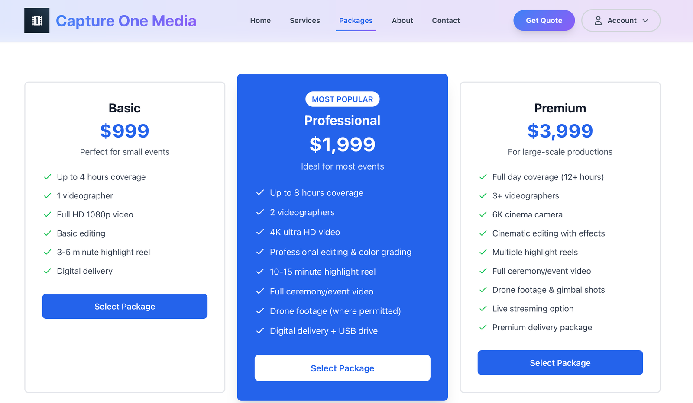Viewport: 693px width, 403px height.
Task: Click the checkmark beside 'Up to 4 hours coverage'
Action: point(47,177)
